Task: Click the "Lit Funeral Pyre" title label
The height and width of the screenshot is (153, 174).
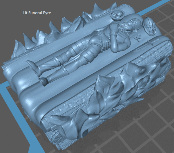Action: point(37,13)
